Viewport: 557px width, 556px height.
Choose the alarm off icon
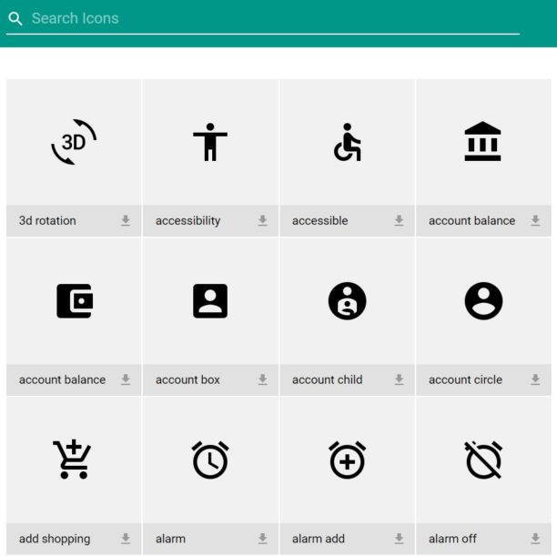(x=483, y=460)
